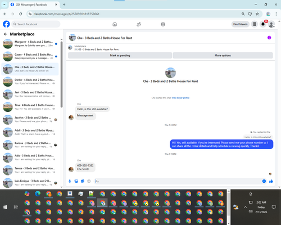This screenshot has height=225, width=281.
Task: Go back from Marketplace chats list
Action: pos(6,34)
